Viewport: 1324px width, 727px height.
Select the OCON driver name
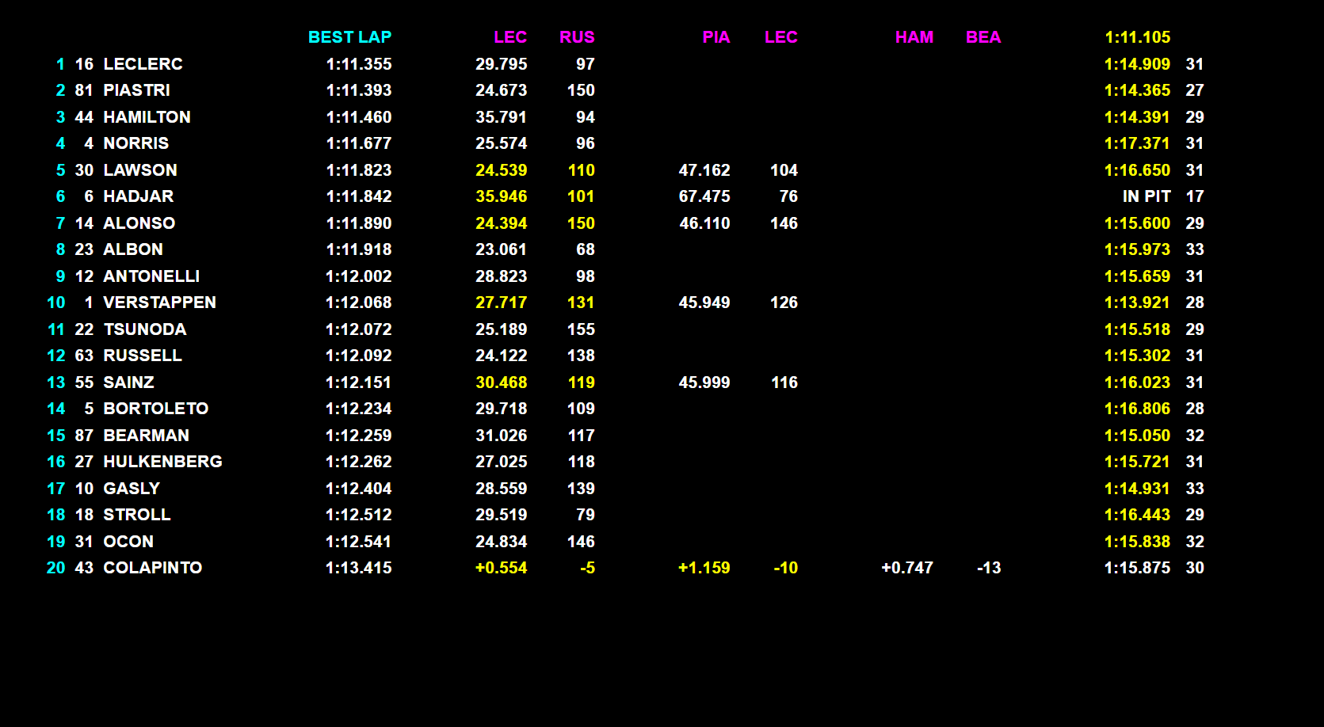128,542
